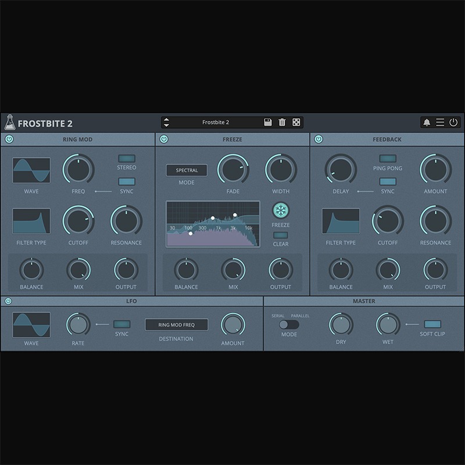Click the Freeze Mix knob
This screenshot has height=465, width=465.
233,270
